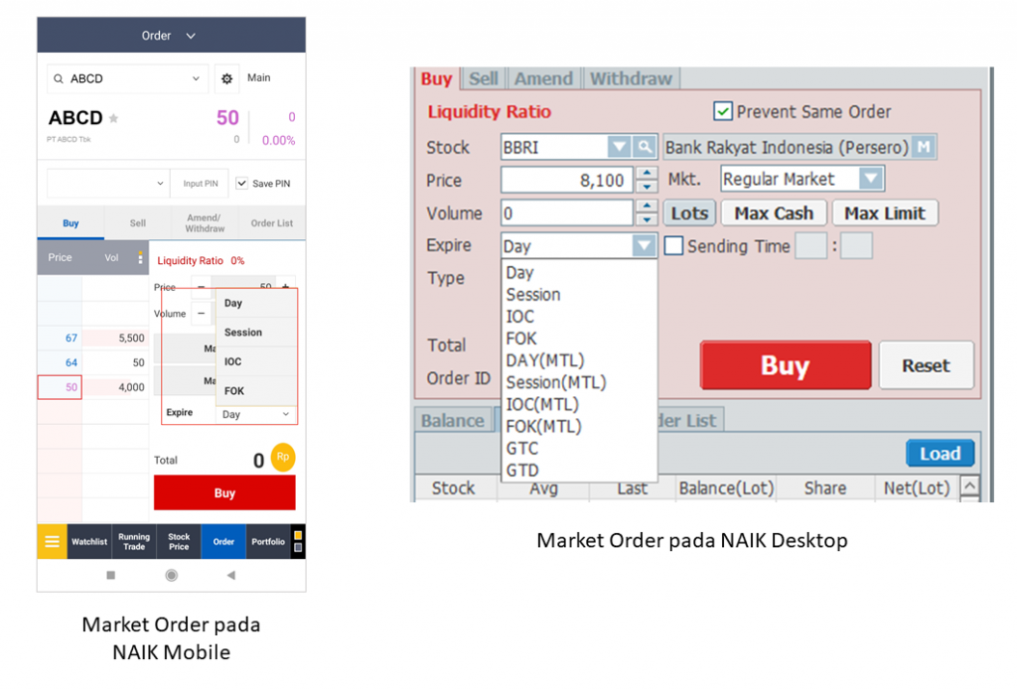Screen dimensions: 1017x689
Task: Open the stock symbol dropdown showing ABCD
Action: (198, 77)
